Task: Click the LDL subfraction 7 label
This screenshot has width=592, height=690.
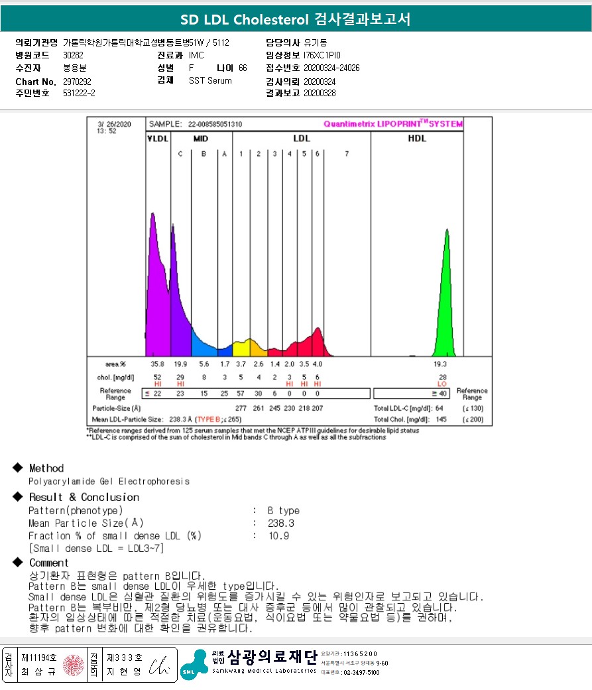Action: click(x=347, y=153)
